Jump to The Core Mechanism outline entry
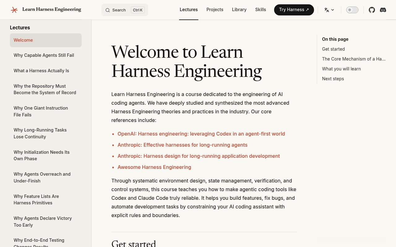Screen dimensions: 396x247 354,59
